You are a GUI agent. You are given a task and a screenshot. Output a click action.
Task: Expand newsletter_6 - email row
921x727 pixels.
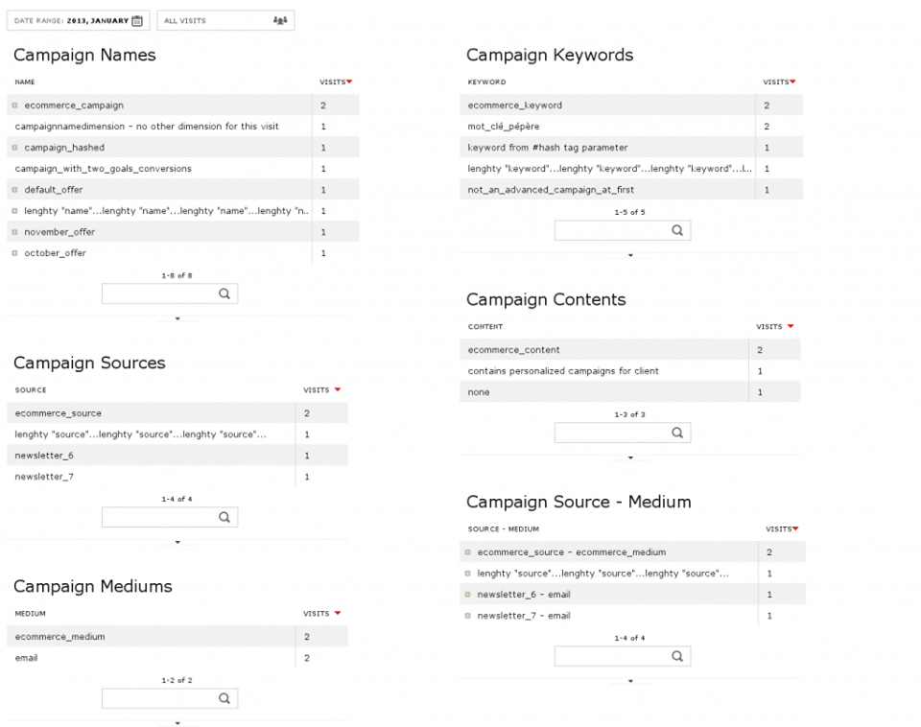click(x=468, y=595)
